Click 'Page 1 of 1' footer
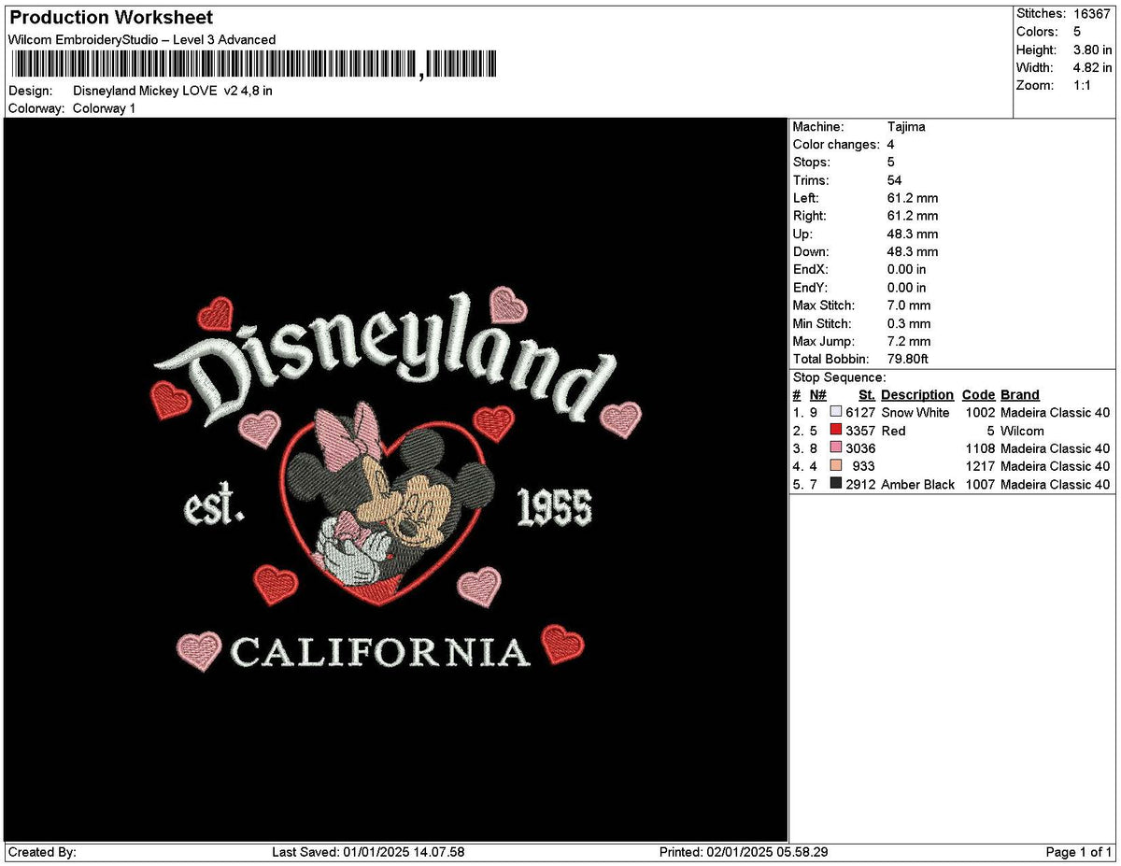 point(1078,852)
